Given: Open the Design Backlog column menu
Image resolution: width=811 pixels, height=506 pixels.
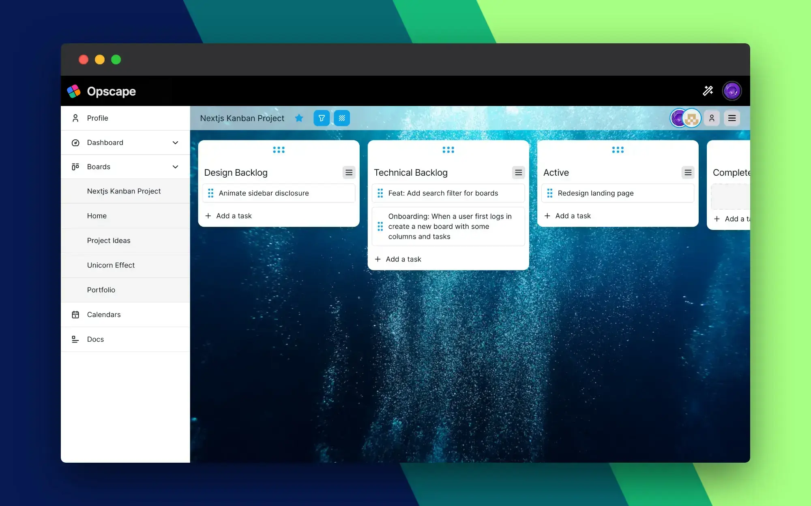Looking at the screenshot, I should [349, 172].
